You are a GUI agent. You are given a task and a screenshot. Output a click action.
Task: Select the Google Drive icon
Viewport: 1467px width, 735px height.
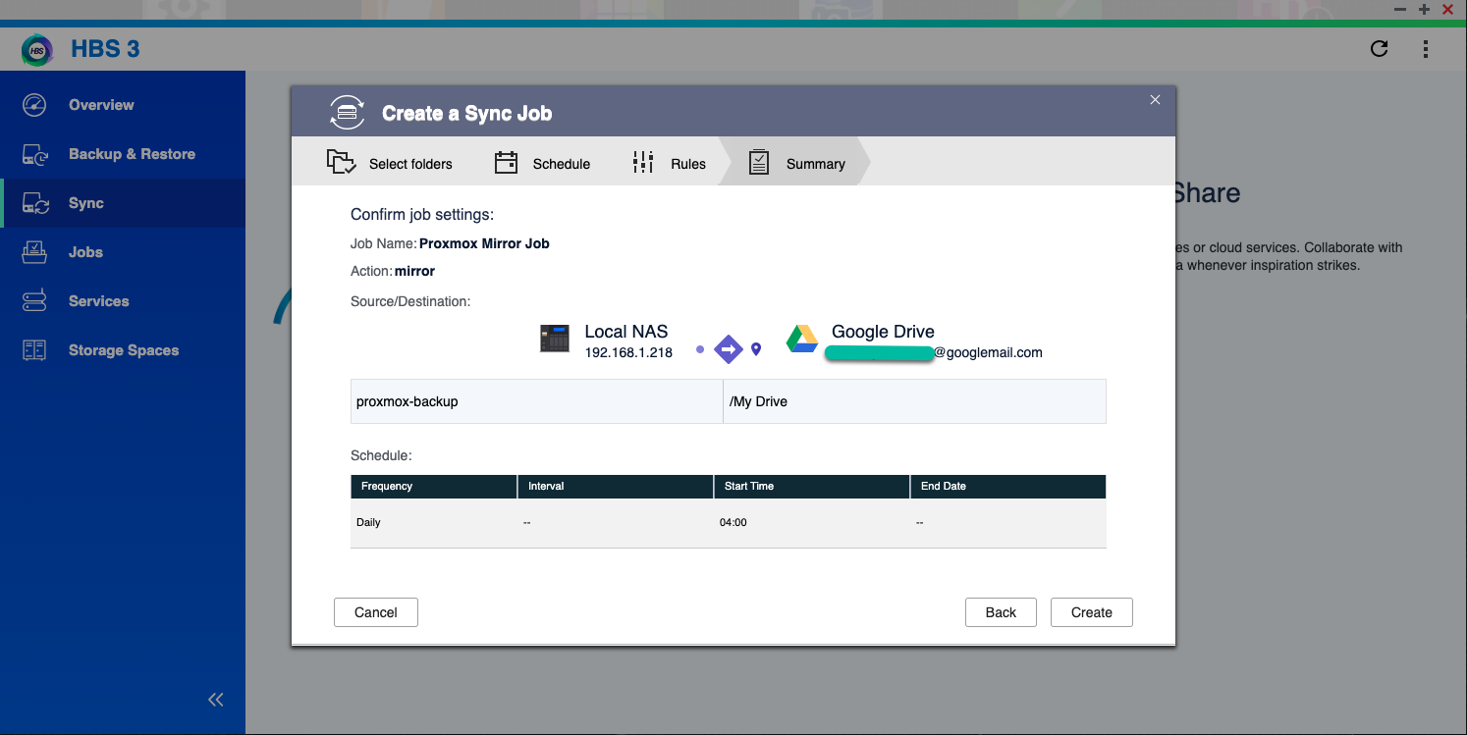[x=802, y=339]
